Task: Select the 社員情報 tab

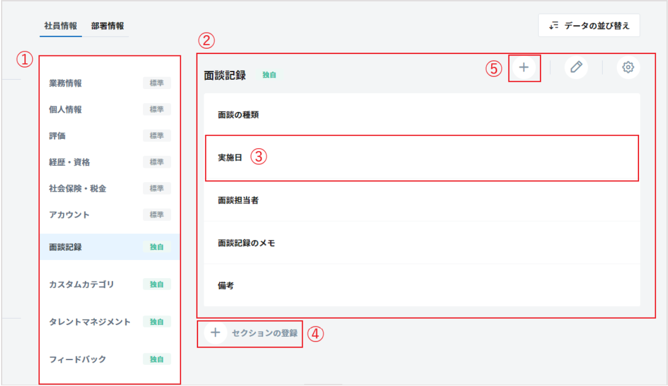Action: (x=61, y=26)
